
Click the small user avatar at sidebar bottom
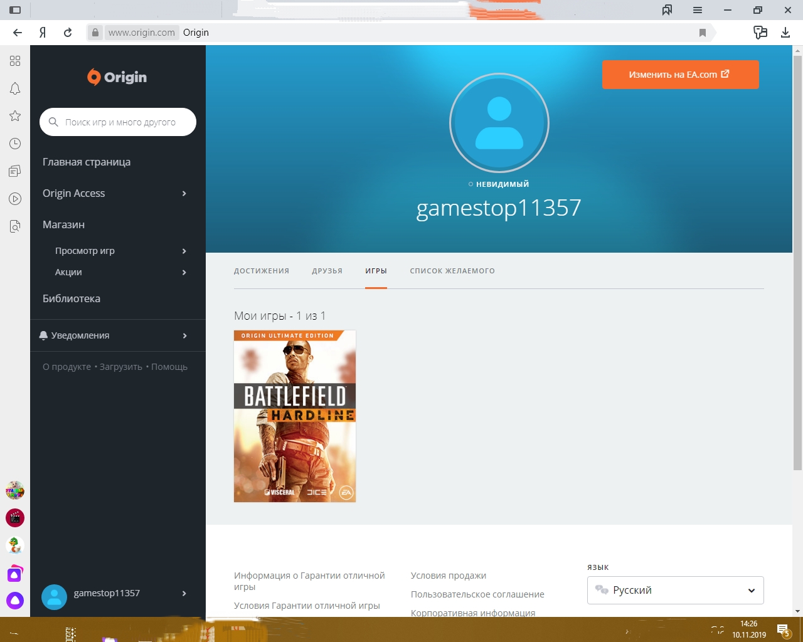54,597
